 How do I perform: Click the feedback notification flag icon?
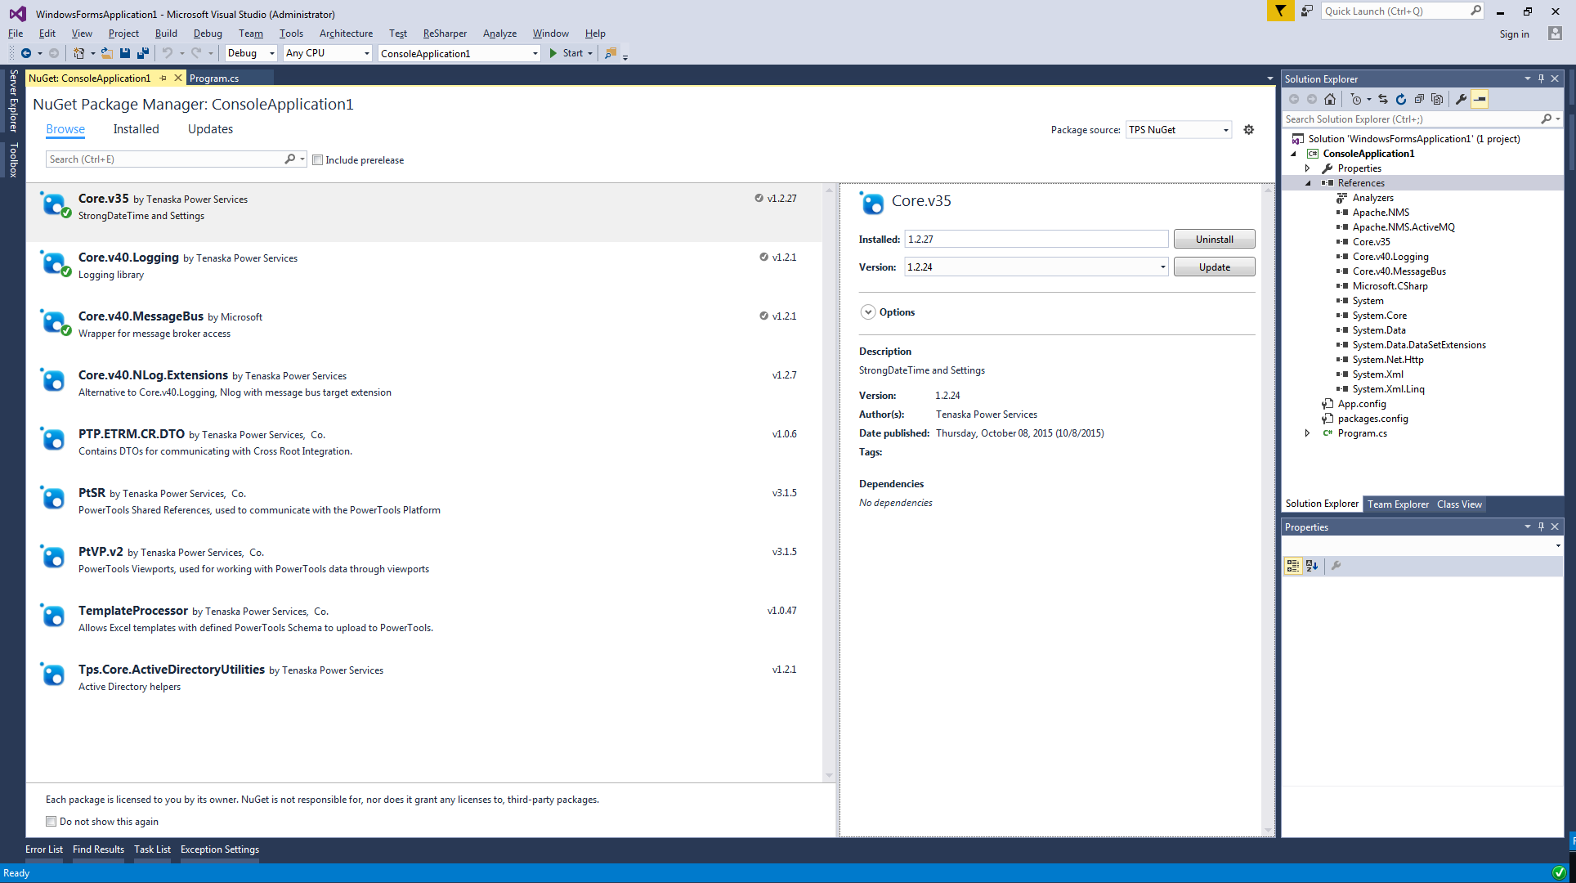pyautogui.click(x=1280, y=11)
